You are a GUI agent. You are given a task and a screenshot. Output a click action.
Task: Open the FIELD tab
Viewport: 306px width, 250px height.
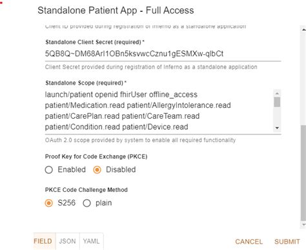click(x=43, y=241)
